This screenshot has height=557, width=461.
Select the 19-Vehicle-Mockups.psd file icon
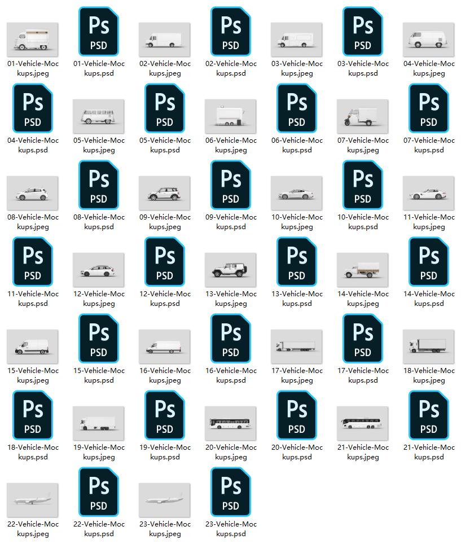click(165, 415)
